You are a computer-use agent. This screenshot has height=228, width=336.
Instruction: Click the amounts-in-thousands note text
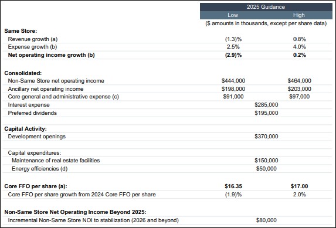coord(266,23)
